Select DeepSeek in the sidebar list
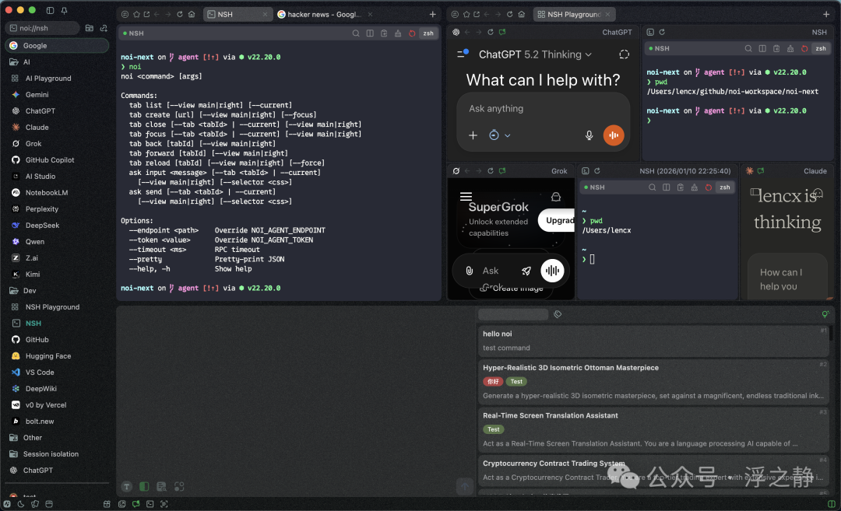This screenshot has height=511, width=841. [x=42, y=225]
